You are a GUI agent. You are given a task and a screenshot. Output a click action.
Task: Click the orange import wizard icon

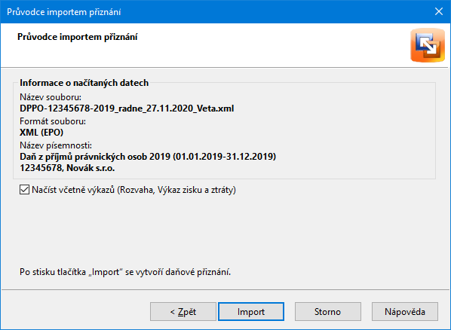pos(428,45)
